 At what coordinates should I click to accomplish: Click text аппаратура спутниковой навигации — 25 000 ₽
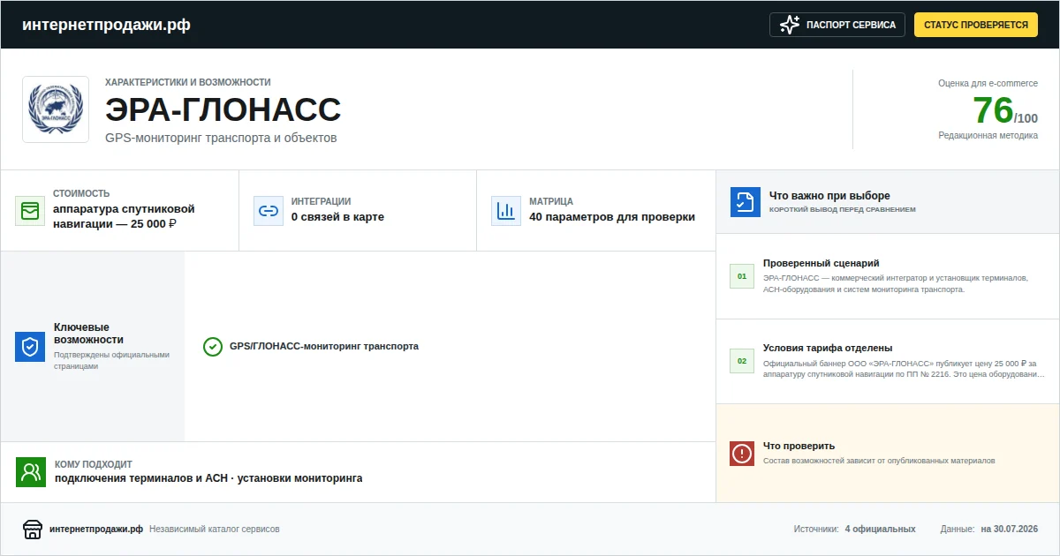tap(124, 216)
